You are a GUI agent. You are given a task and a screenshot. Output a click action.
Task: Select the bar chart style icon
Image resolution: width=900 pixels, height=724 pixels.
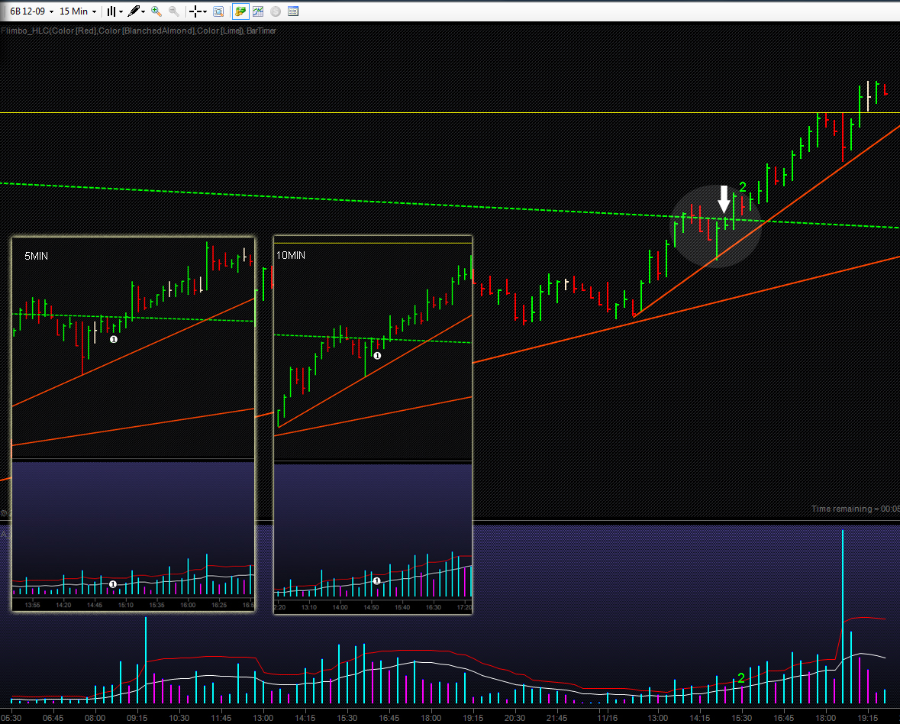tap(111, 11)
